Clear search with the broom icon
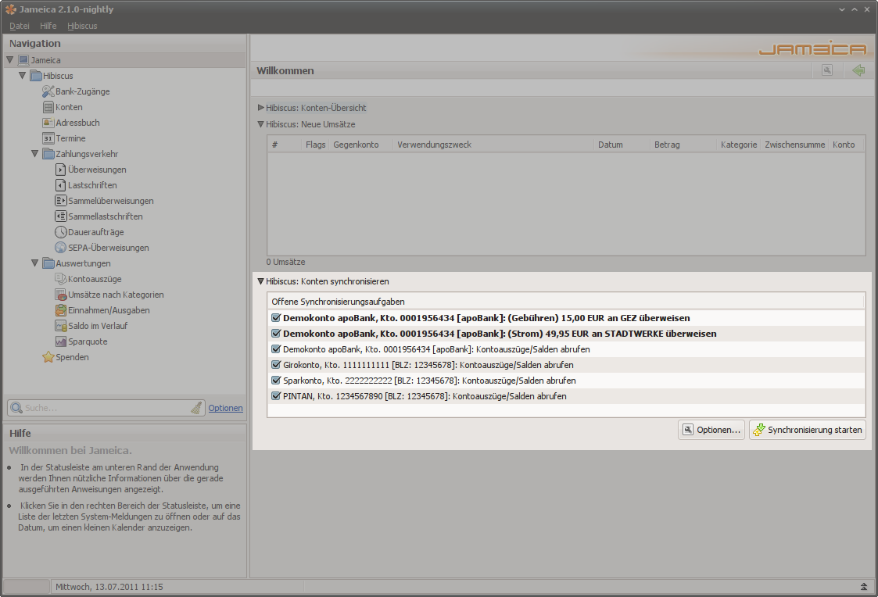The height and width of the screenshot is (597, 878). [196, 408]
